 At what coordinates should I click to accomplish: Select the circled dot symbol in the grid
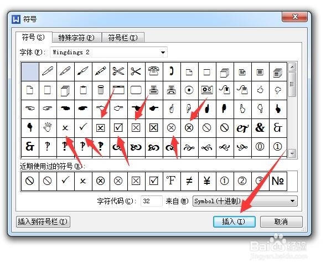[x=189, y=90]
